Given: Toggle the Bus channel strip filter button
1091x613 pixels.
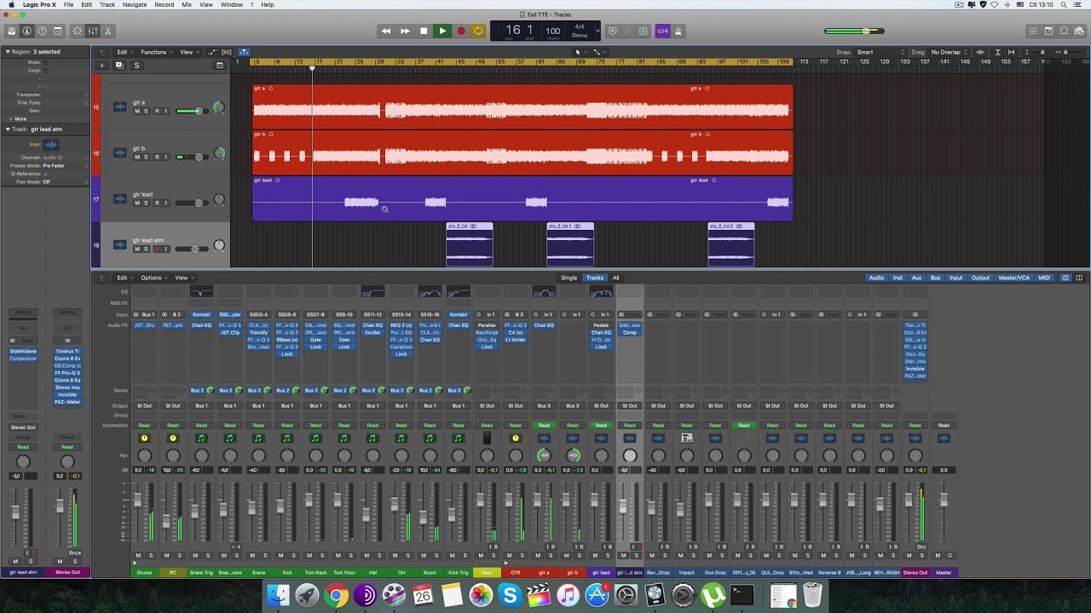Looking at the screenshot, I should point(936,278).
